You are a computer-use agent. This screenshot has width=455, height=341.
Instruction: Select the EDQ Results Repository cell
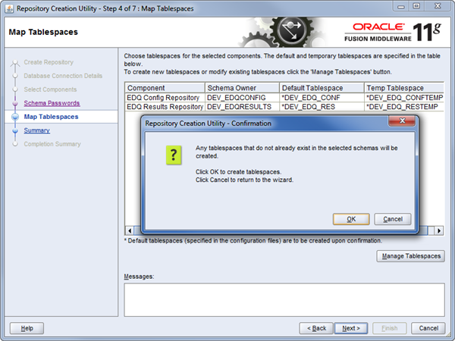pyautogui.click(x=165, y=107)
